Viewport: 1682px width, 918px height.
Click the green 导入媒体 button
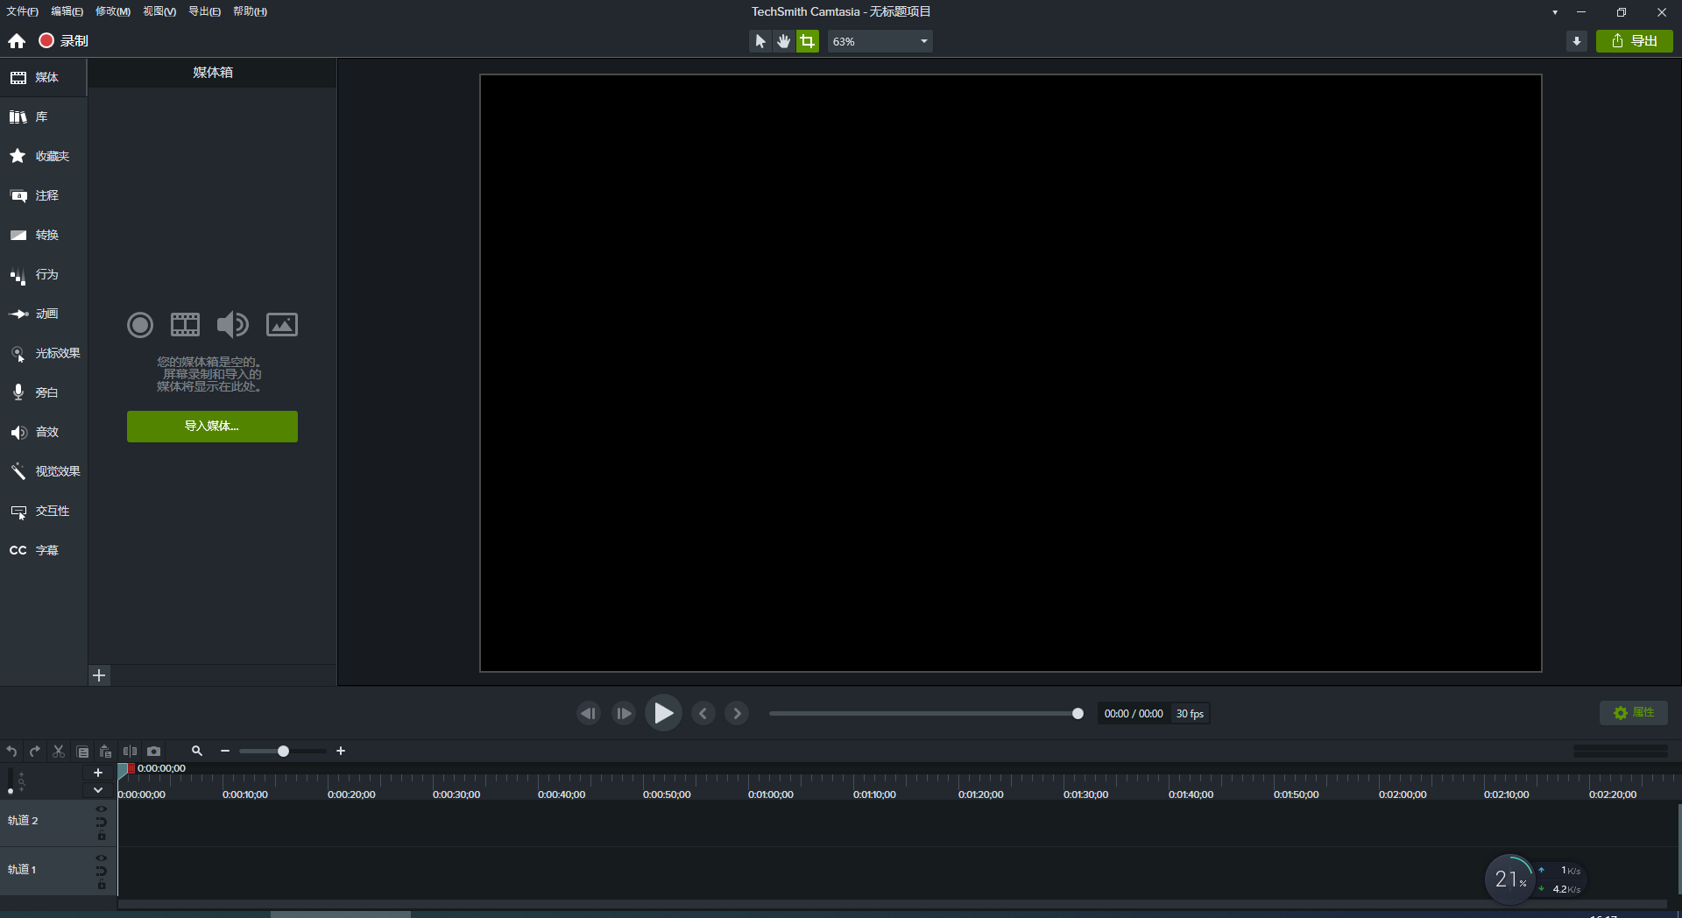tap(211, 427)
